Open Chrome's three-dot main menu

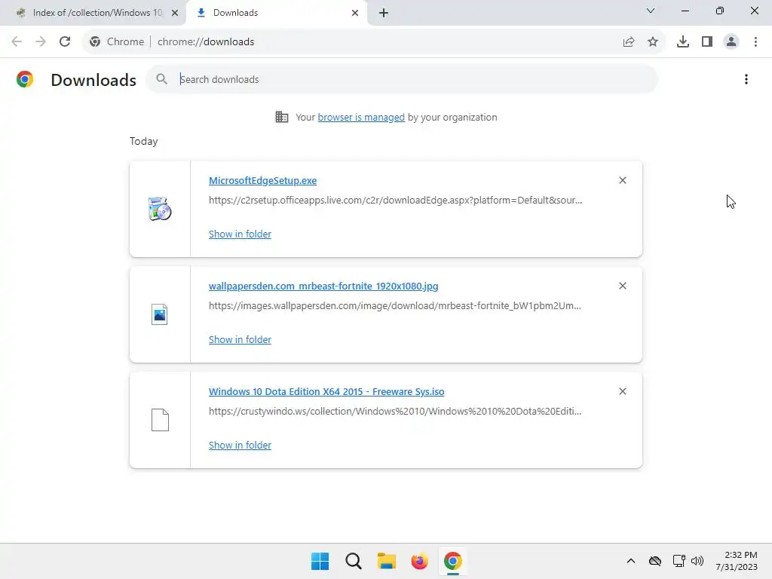click(x=755, y=42)
